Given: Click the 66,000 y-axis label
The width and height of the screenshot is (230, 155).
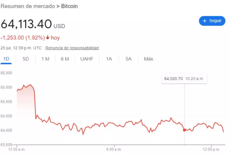Looking at the screenshot, I should point(6,73).
